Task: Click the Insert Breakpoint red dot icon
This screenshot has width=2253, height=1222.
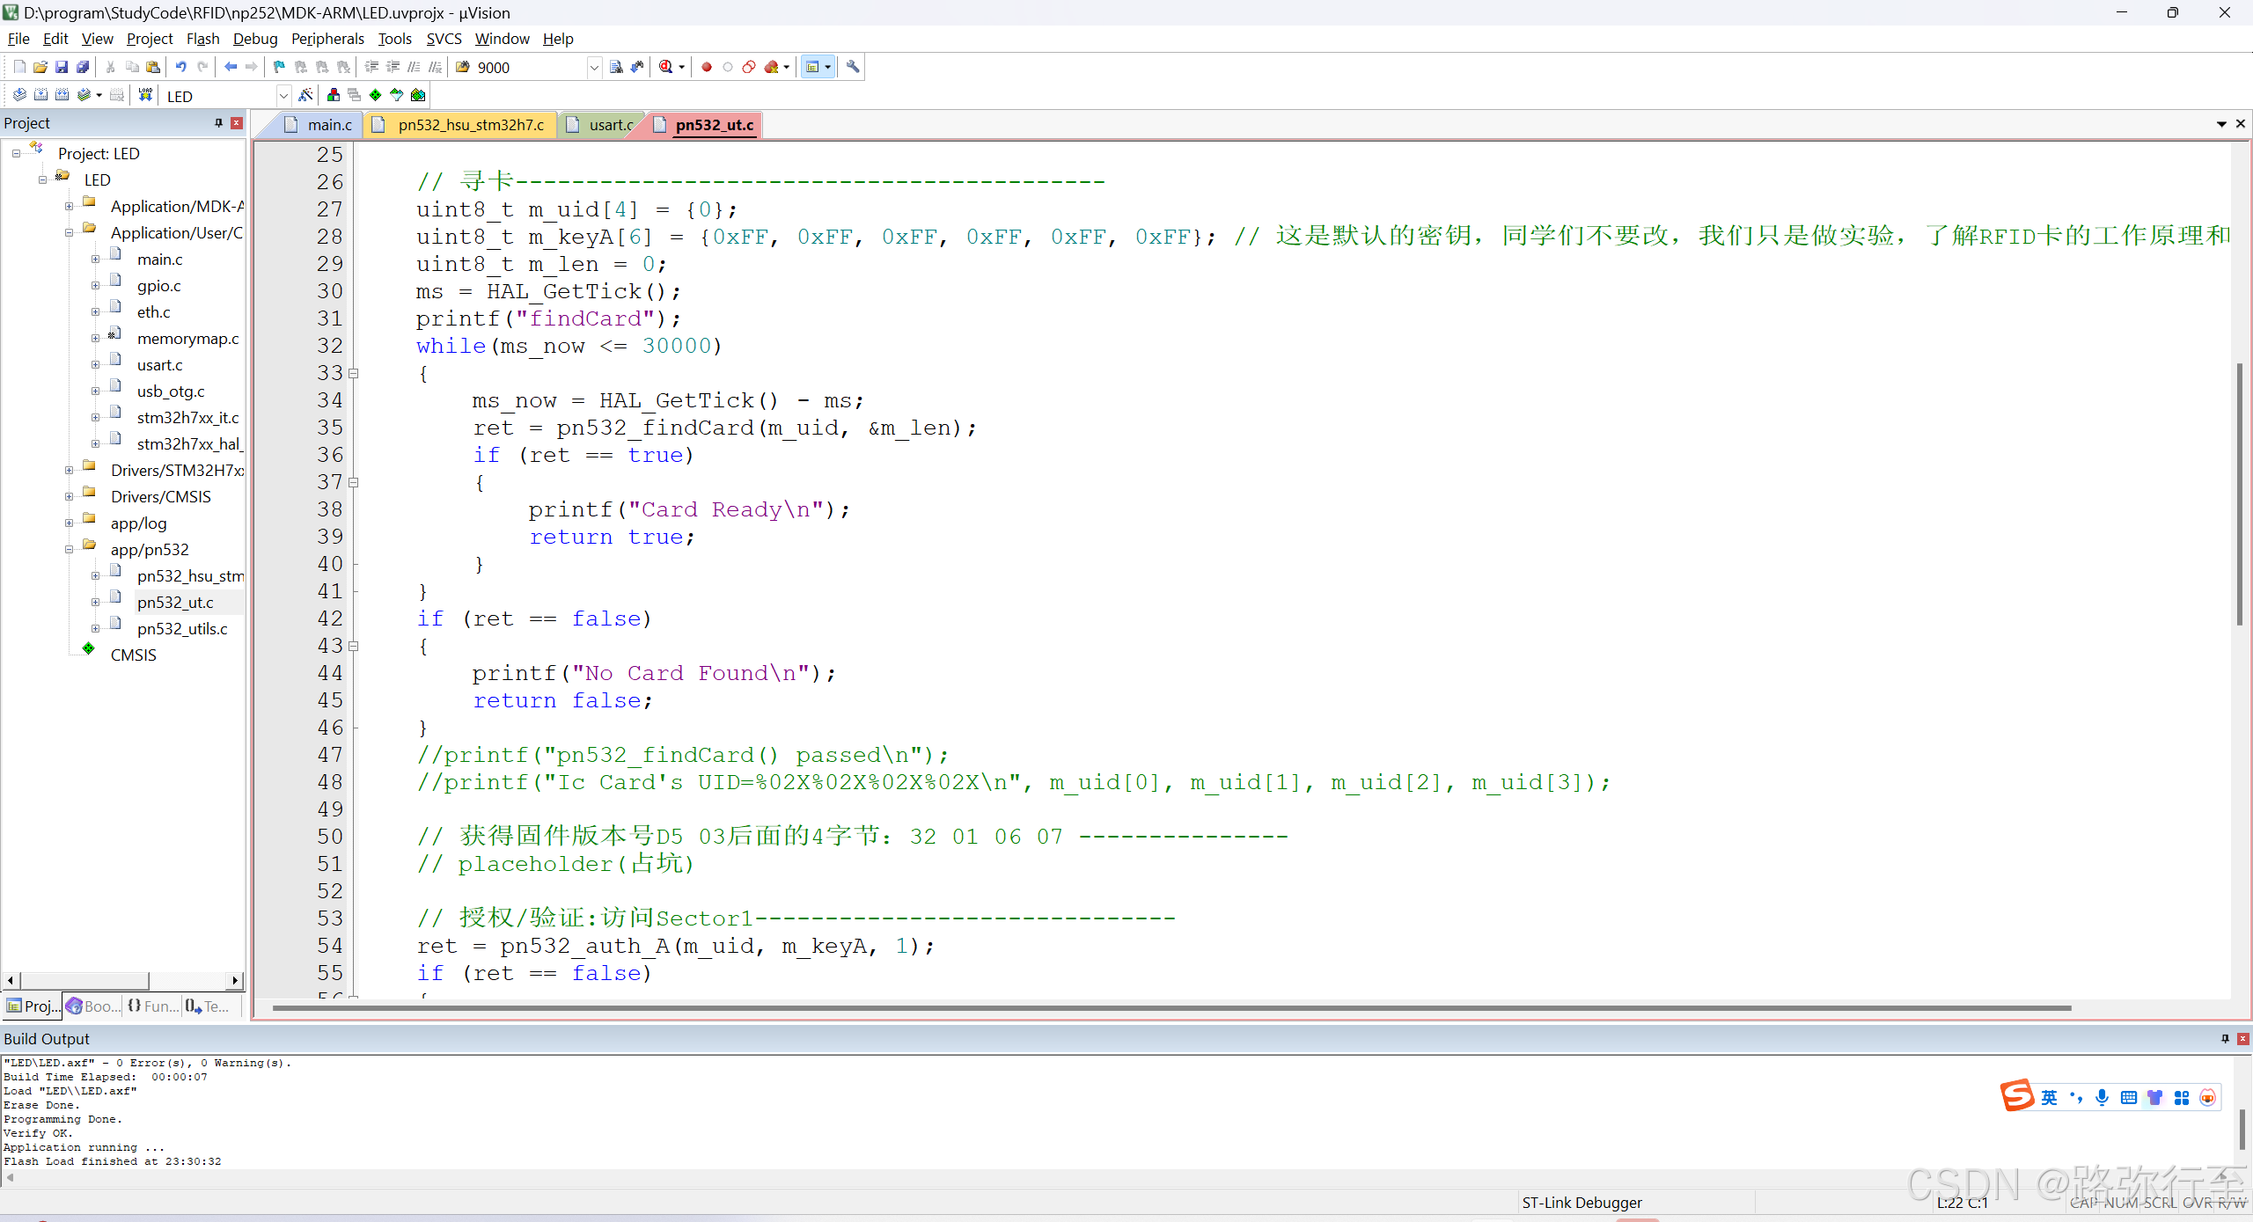Action: click(706, 67)
